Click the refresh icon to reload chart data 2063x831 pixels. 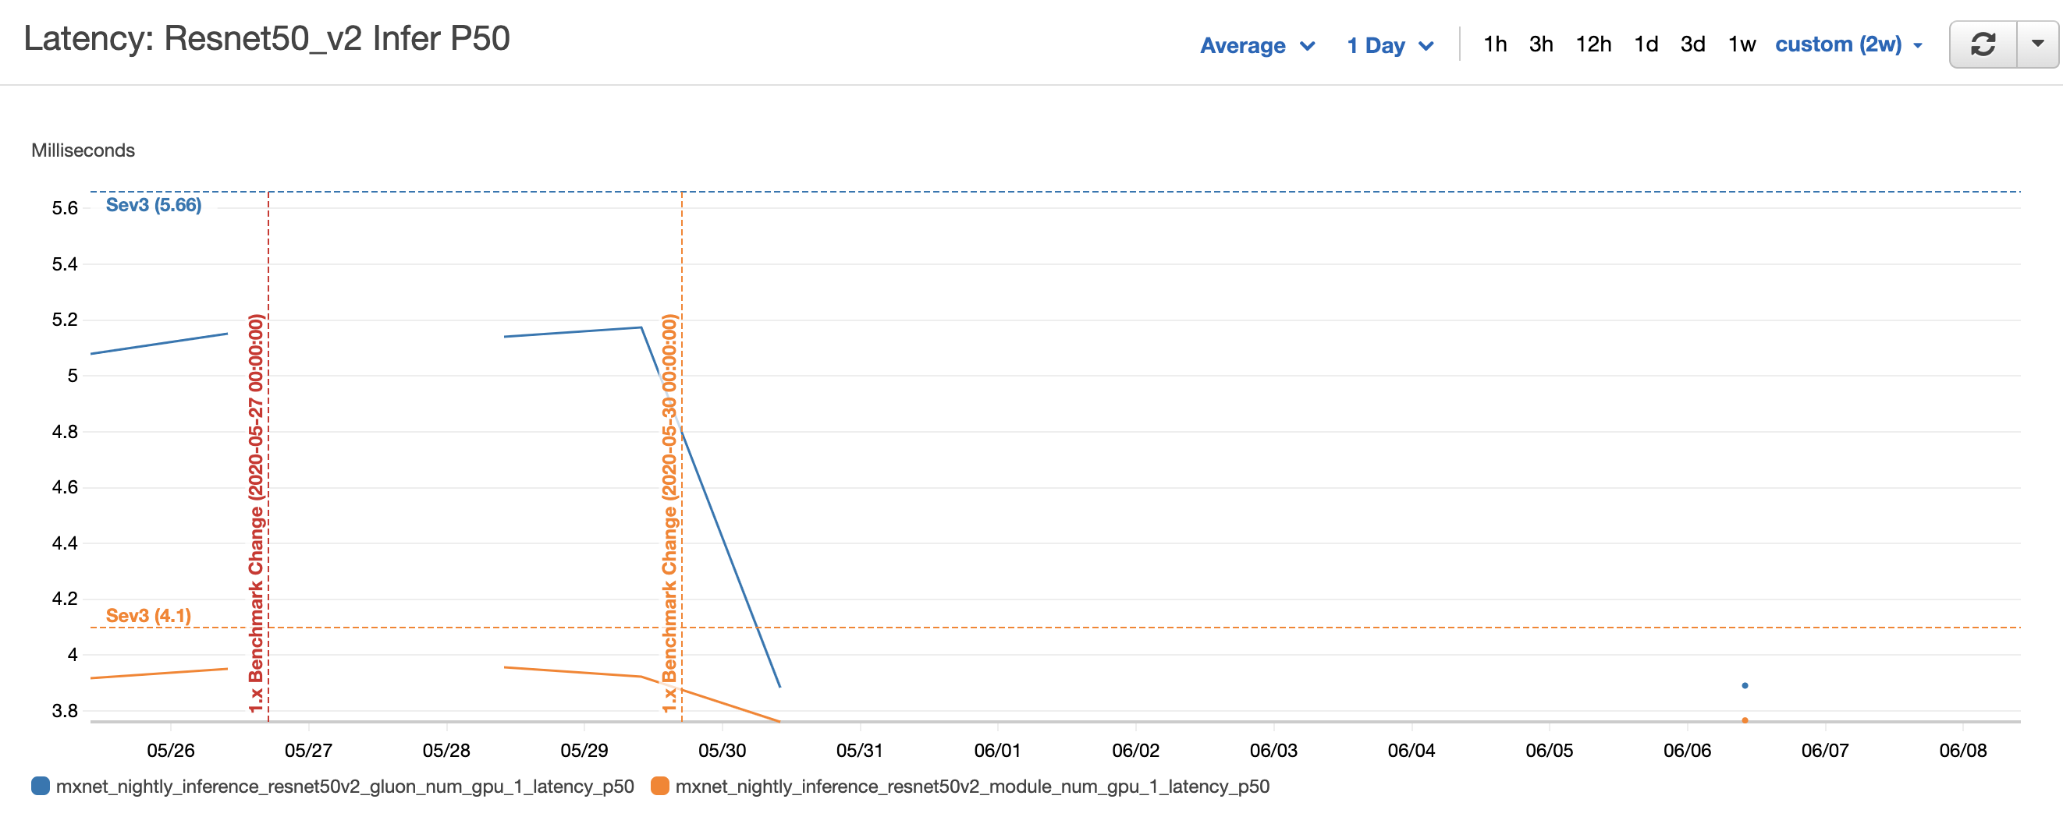click(1983, 44)
